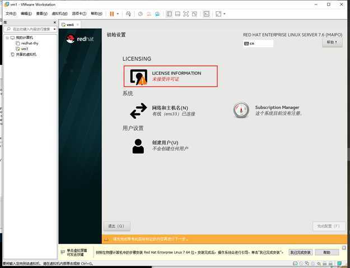This screenshot has height=268, width=350.
Task: Open the 虚拟机(M) menu
Action: point(59,13)
